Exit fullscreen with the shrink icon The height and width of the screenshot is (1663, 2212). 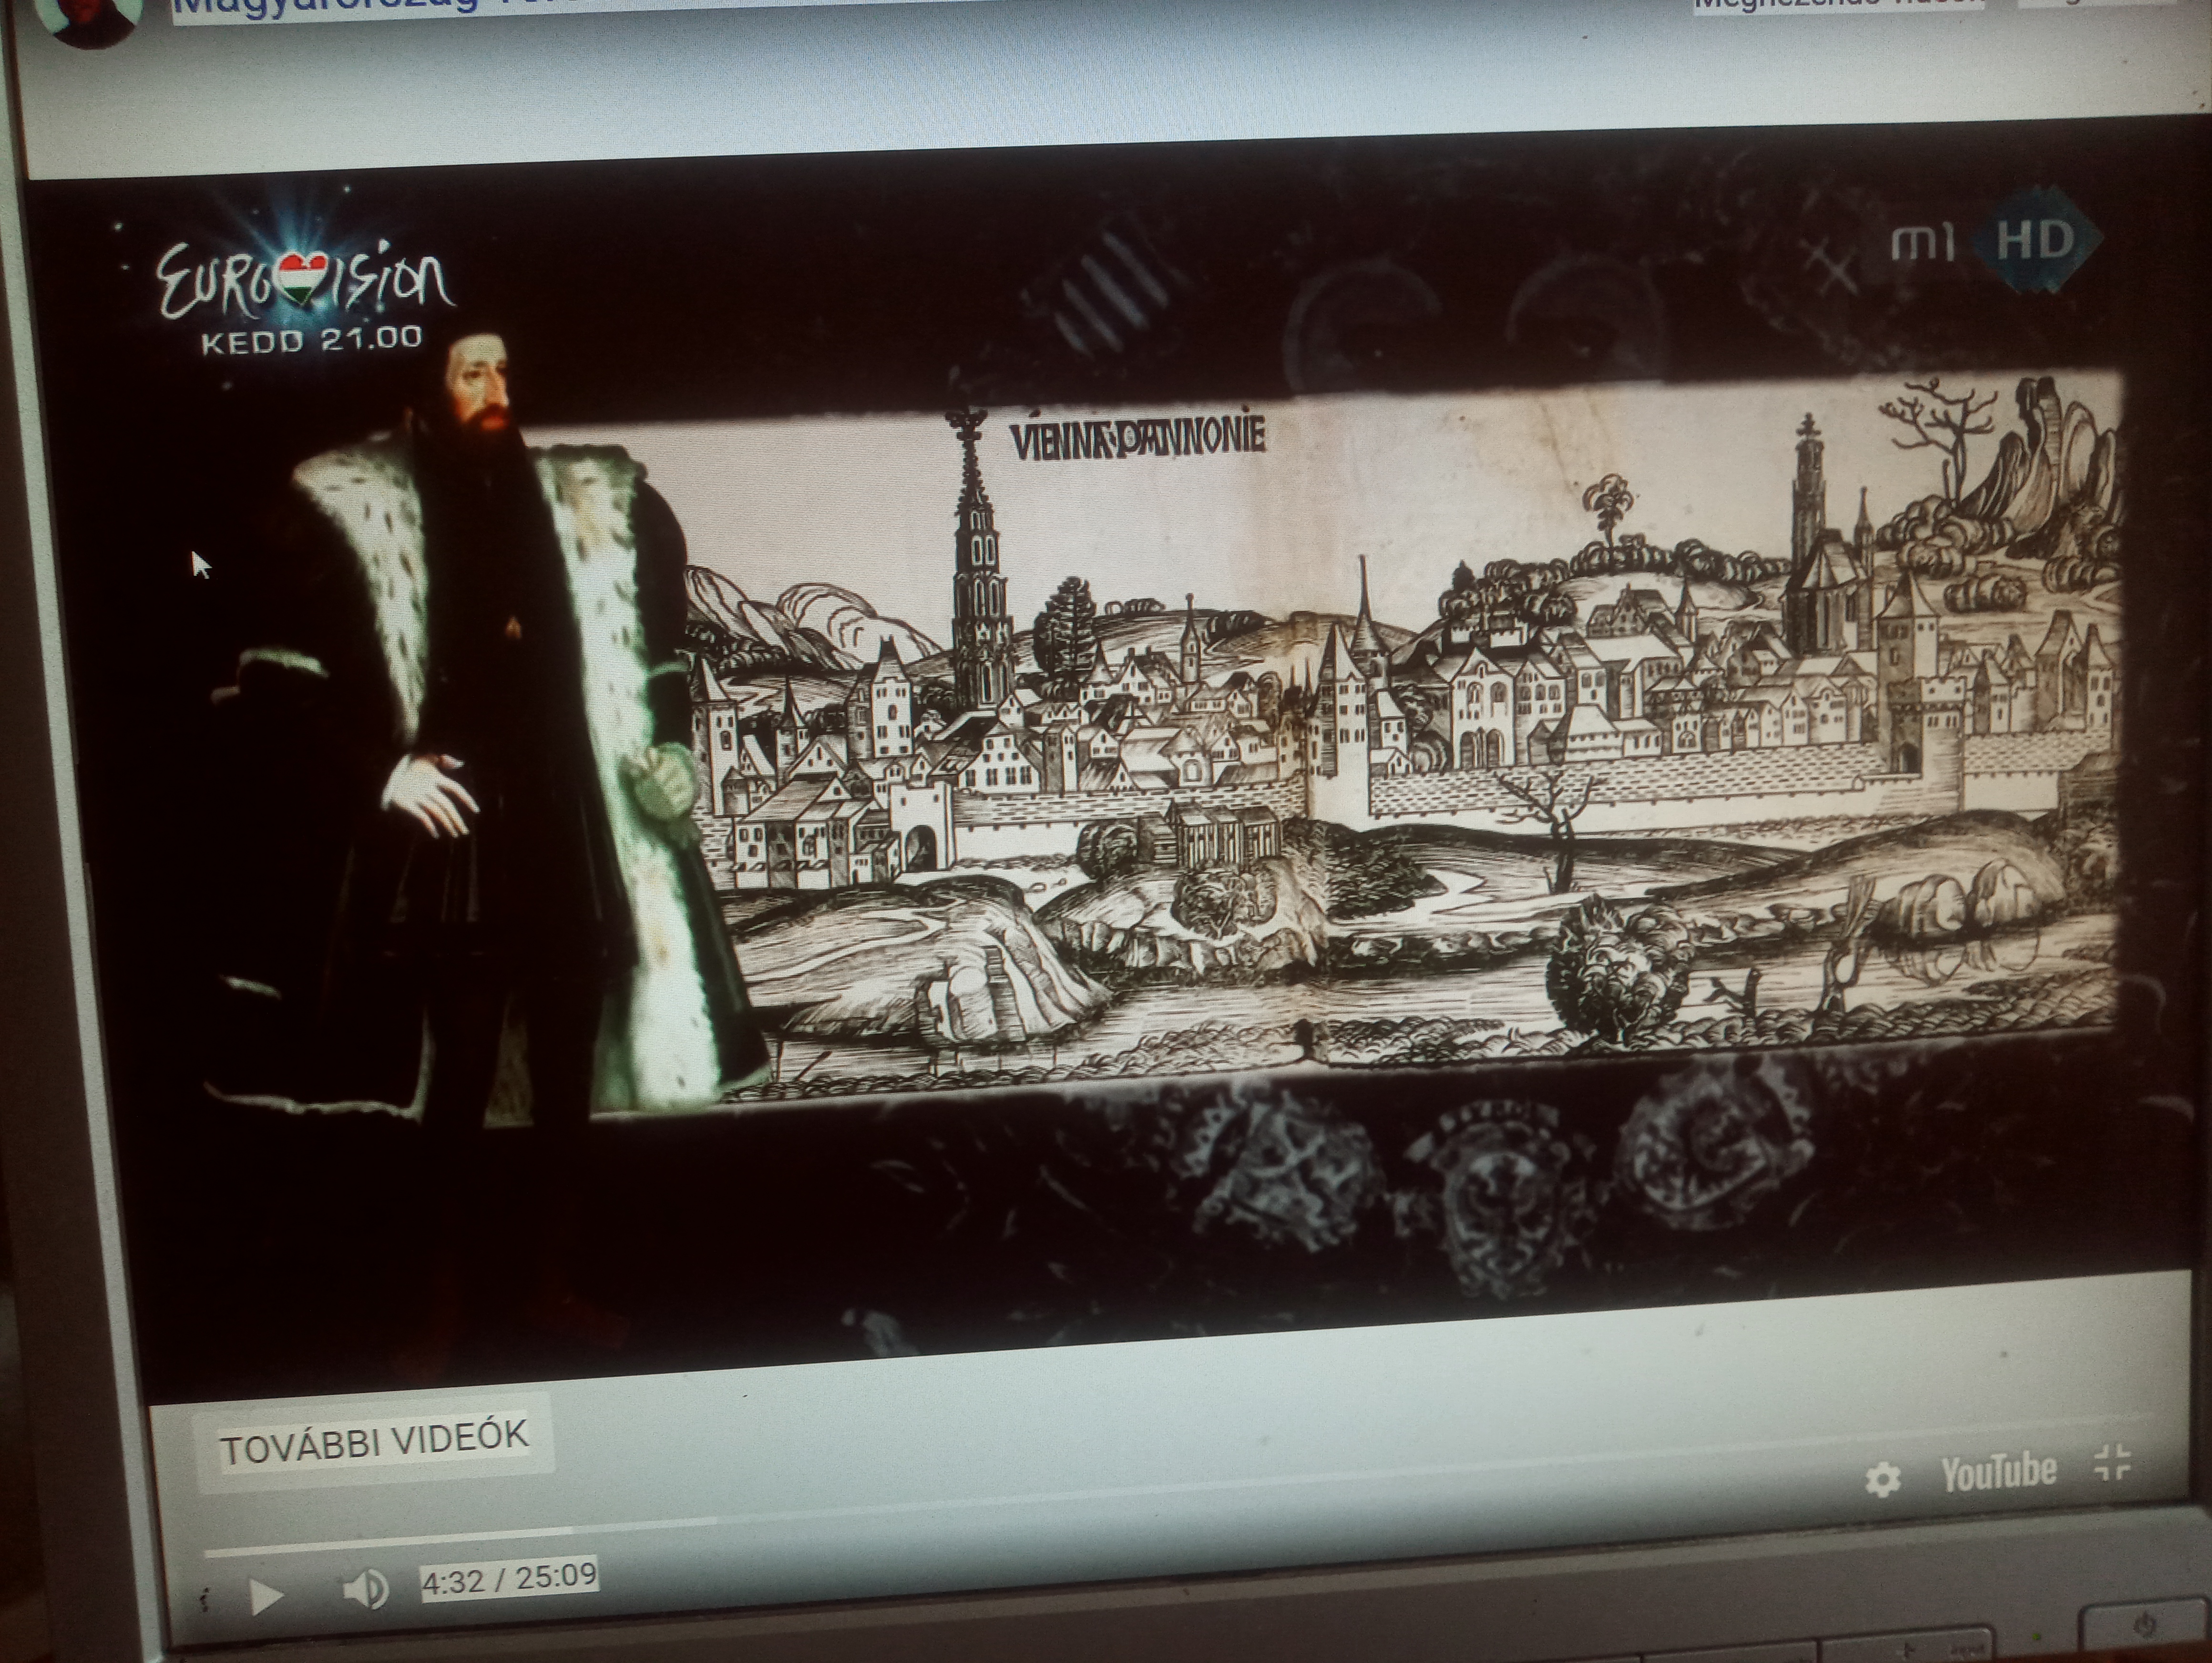pos(2112,1464)
